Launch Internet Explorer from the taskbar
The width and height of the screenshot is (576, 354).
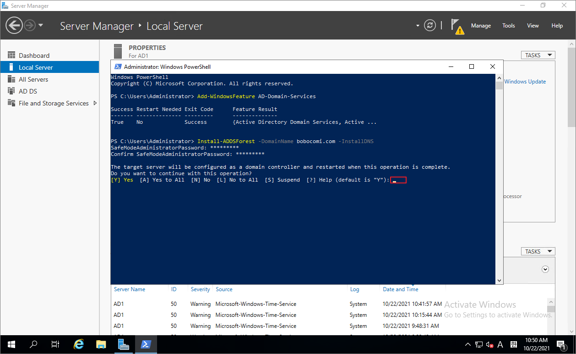pos(79,344)
